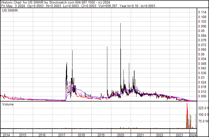209x137 pixels.
Task: Select 2021 on the time axis
Action: [140, 135]
